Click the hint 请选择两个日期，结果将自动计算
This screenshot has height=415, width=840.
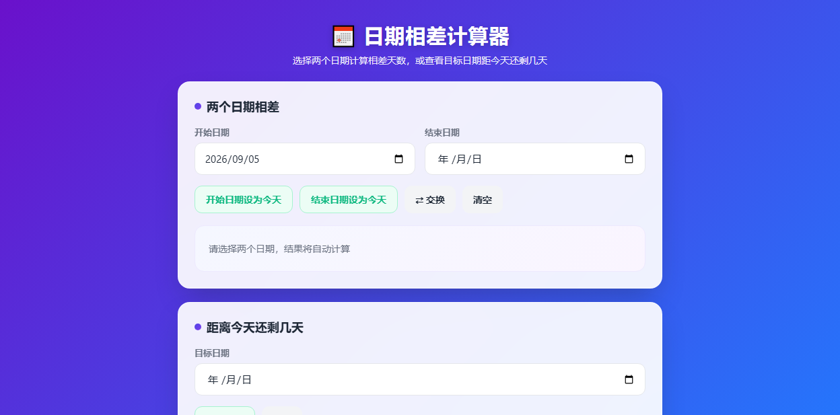coord(279,249)
